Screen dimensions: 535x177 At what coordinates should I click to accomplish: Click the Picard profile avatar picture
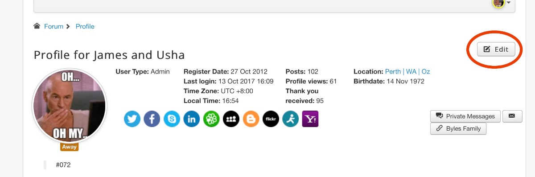point(70,106)
